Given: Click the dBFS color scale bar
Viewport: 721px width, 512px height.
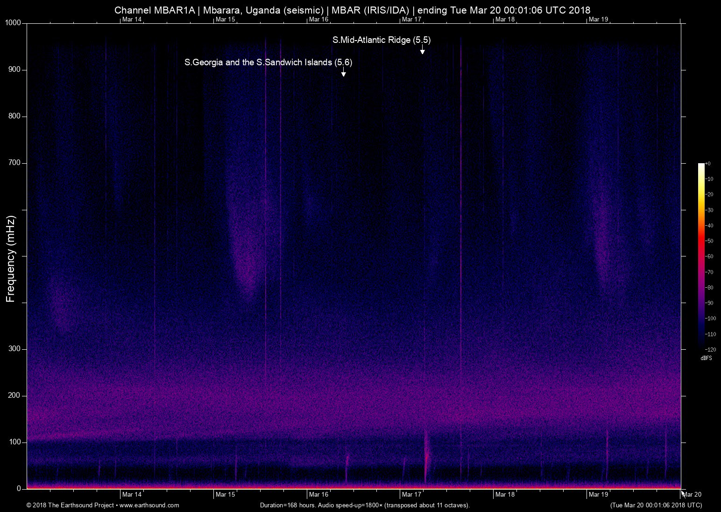Looking at the screenshot, I should click(x=701, y=255).
